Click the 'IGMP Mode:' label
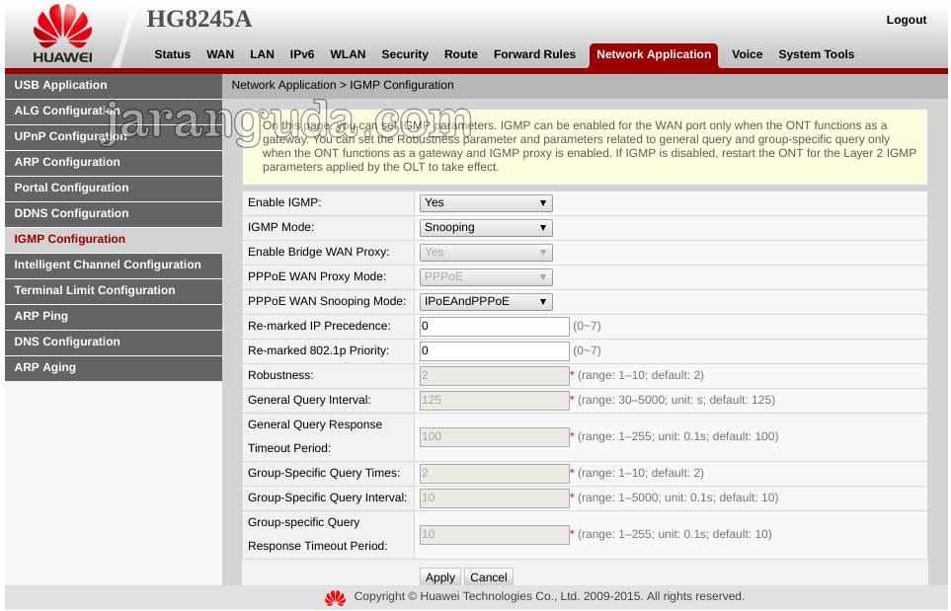 click(x=280, y=227)
